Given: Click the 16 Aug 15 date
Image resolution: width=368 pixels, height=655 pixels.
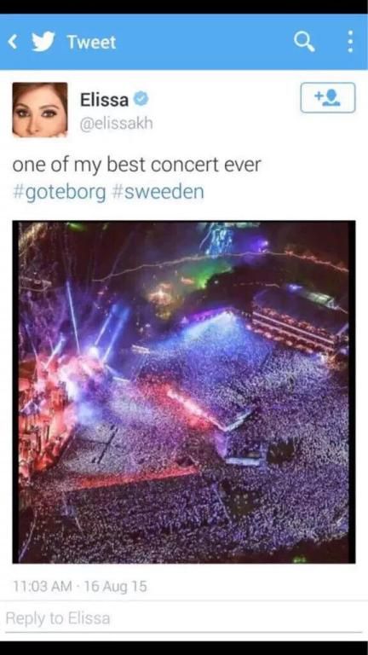Looking at the screenshot, I should click(x=116, y=587).
